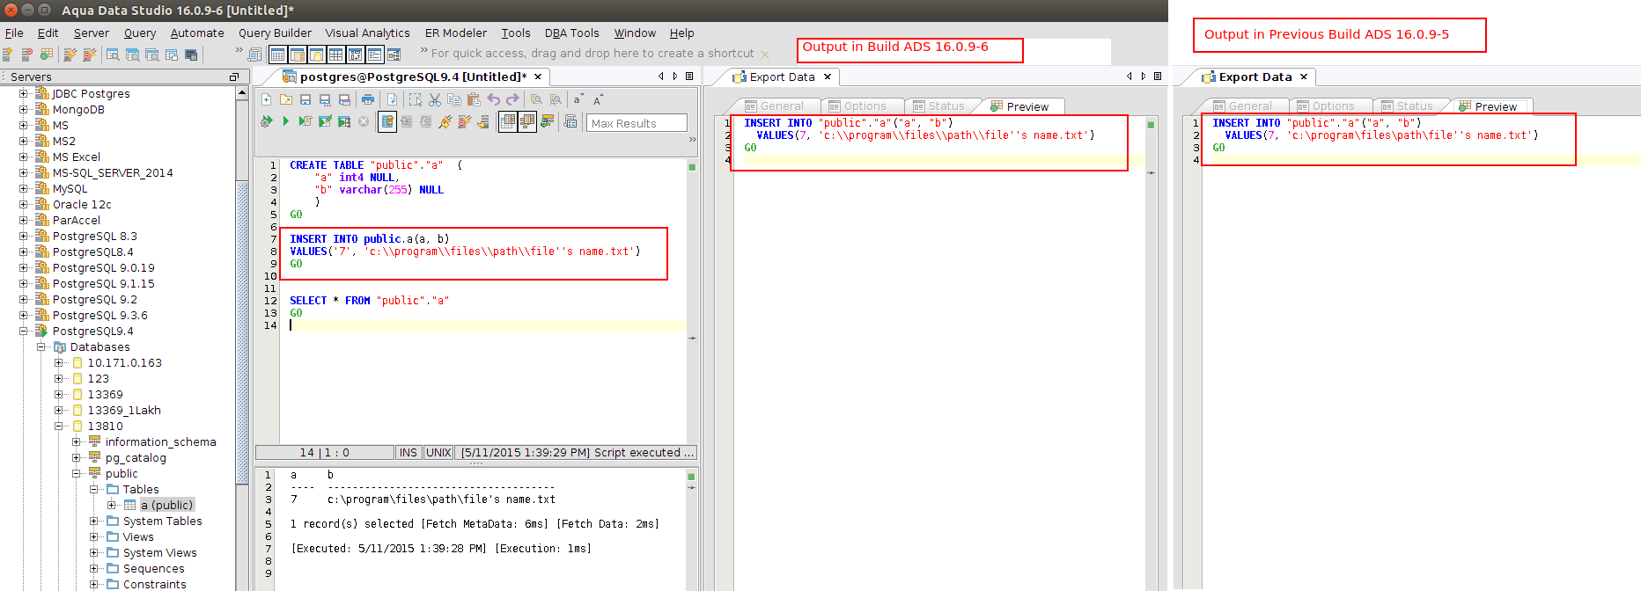Redo edit with the purple forward arrow

(512, 99)
